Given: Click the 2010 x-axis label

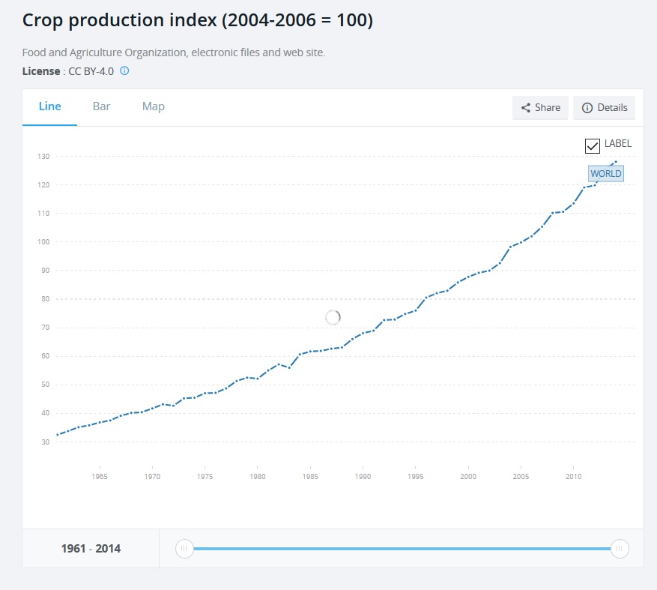Looking at the screenshot, I should pyautogui.click(x=574, y=476).
